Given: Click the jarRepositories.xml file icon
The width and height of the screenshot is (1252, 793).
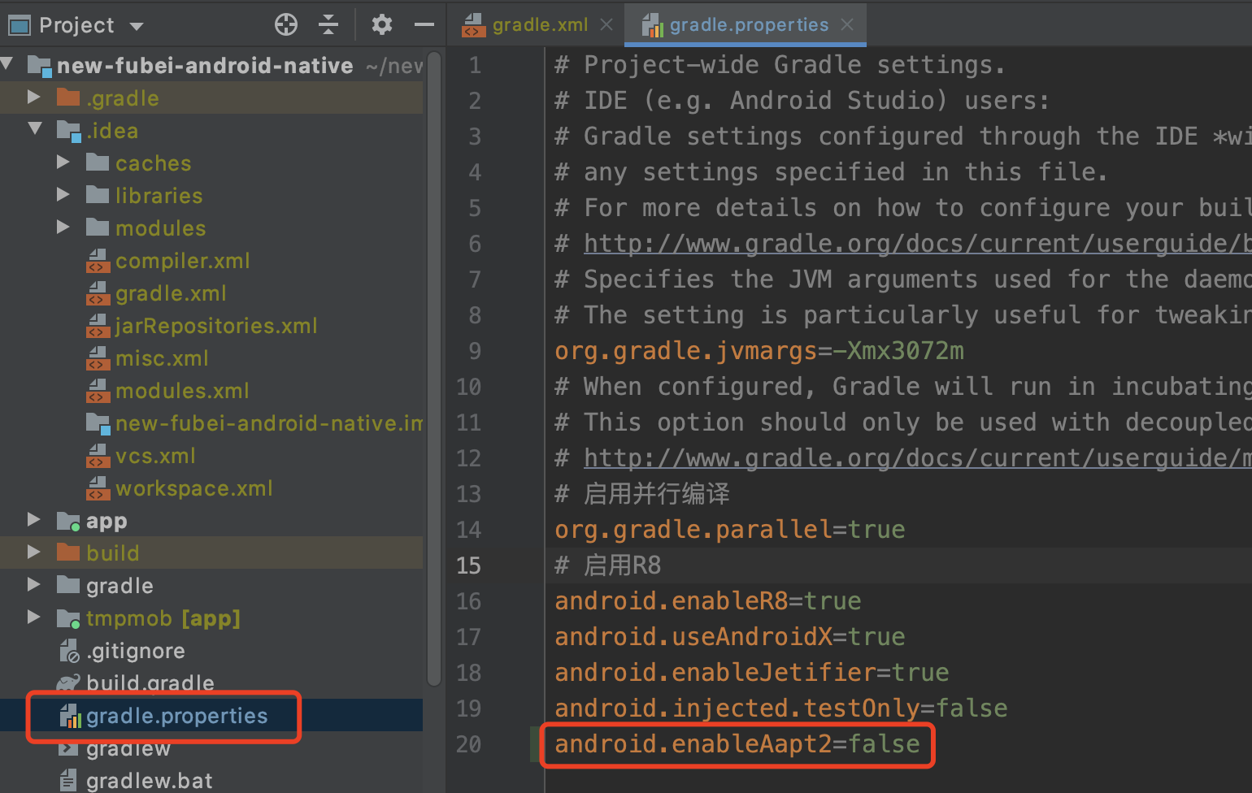Looking at the screenshot, I should point(98,326).
